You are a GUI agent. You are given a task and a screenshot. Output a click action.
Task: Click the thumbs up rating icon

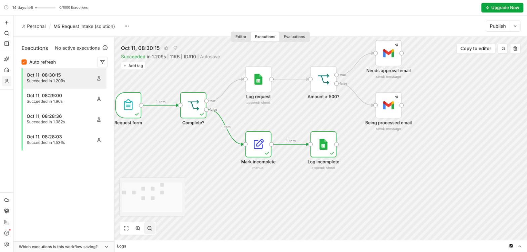click(166, 48)
